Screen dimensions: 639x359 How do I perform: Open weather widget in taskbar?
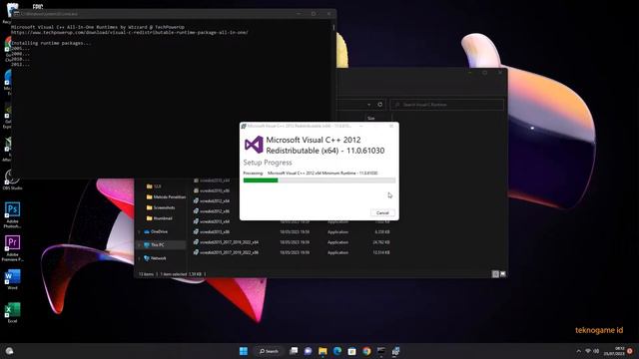[9, 351]
